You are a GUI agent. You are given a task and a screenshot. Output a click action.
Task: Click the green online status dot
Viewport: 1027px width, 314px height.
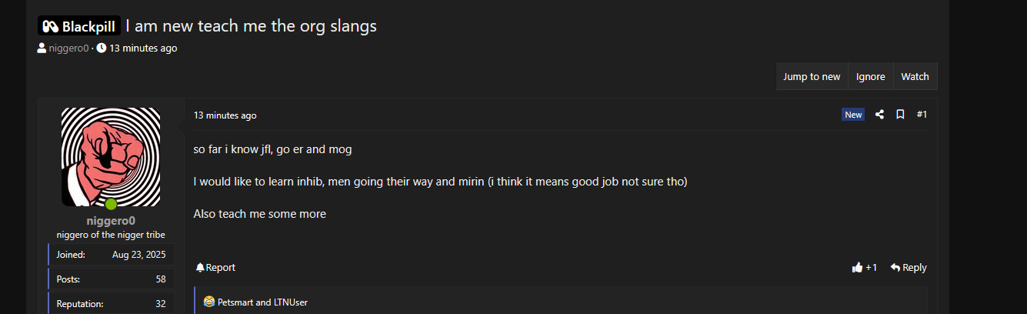(x=111, y=204)
